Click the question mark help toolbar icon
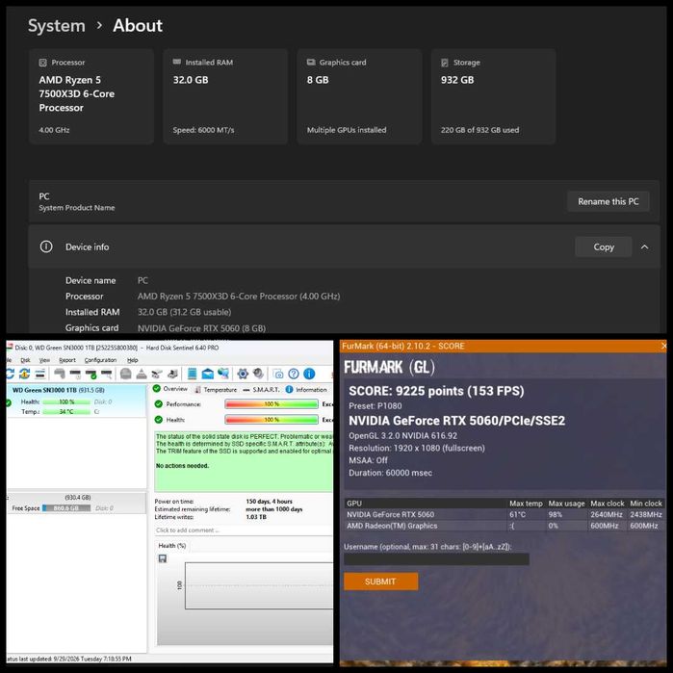This screenshot has width=673, height=673. coord(294,374)
